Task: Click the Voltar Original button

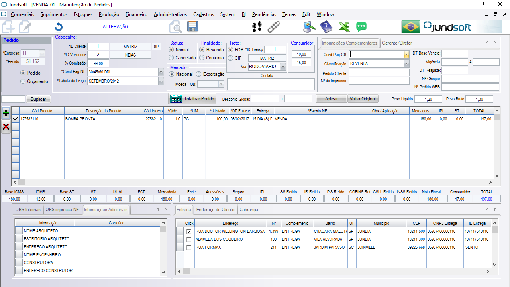Action: 363,99
